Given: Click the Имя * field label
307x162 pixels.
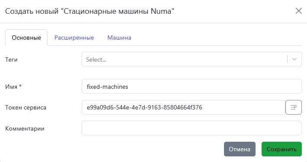Looking at the screenshot, I should click(13, 87).
